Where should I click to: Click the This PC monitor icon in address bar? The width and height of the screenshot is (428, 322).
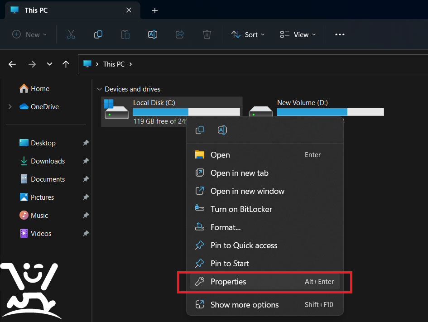point(87,64)
